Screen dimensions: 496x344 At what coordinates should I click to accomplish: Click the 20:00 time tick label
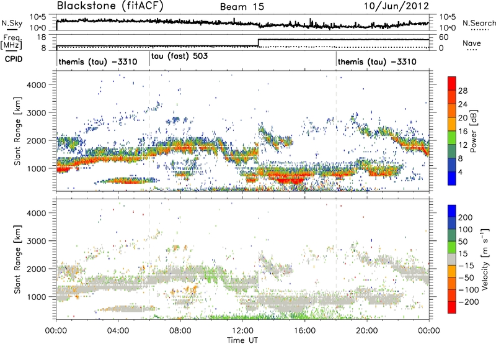coord(367,331)
